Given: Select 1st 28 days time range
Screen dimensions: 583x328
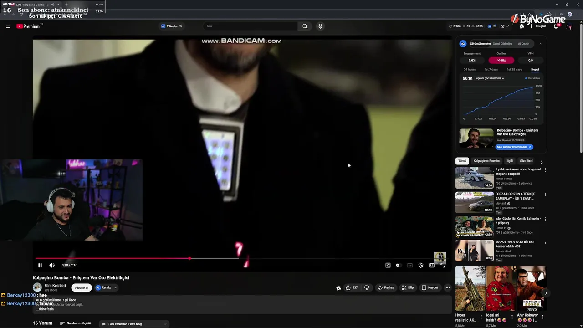Looking at the screenshot, I should tap(515, 69).
